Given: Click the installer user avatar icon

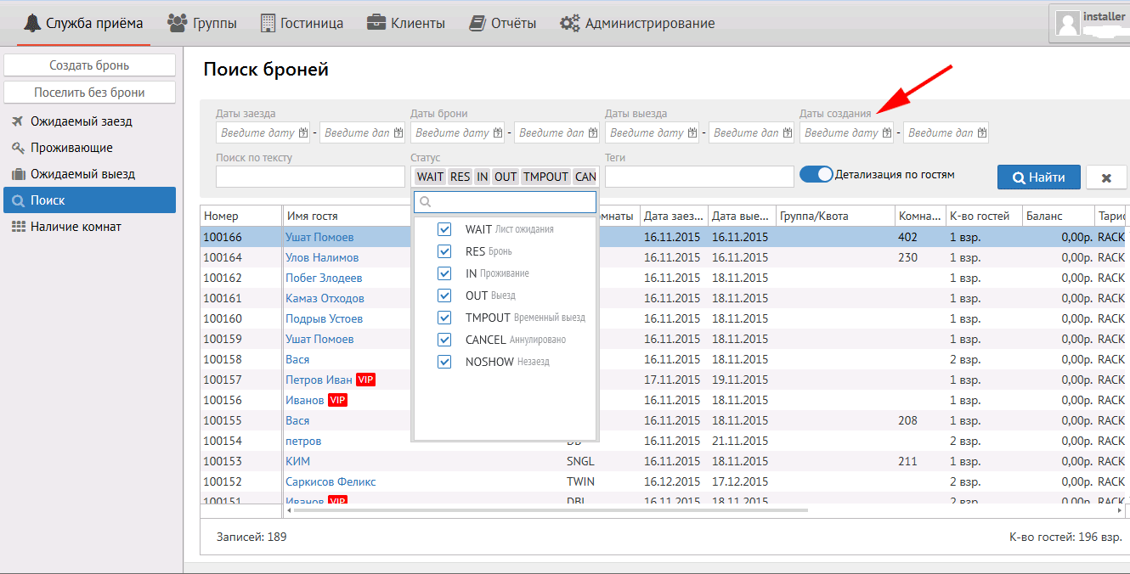Looking at the screenshot, I should click(1067, 23).
